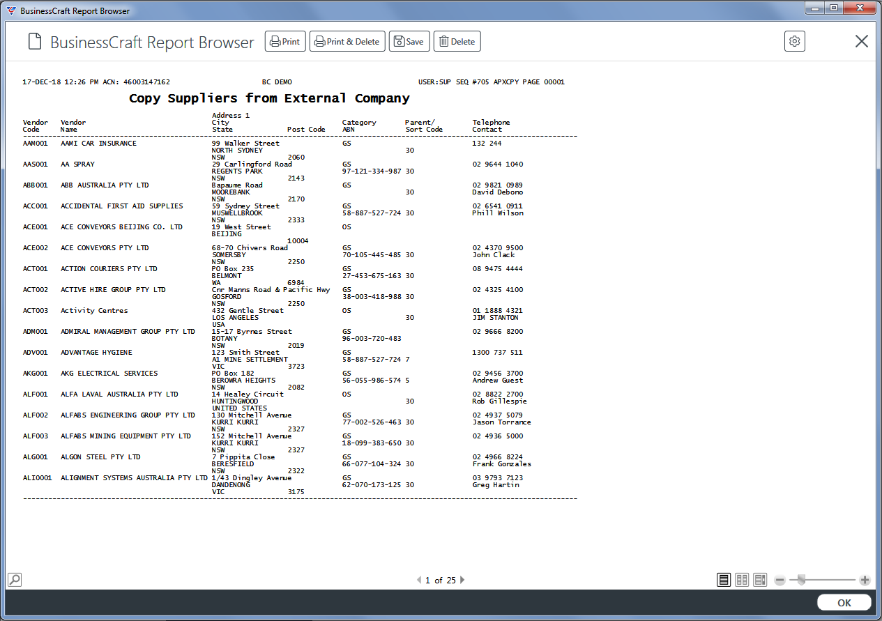Select vendor code ACT003
Screen dimensions: 882x621
click(x=36, y=311)
